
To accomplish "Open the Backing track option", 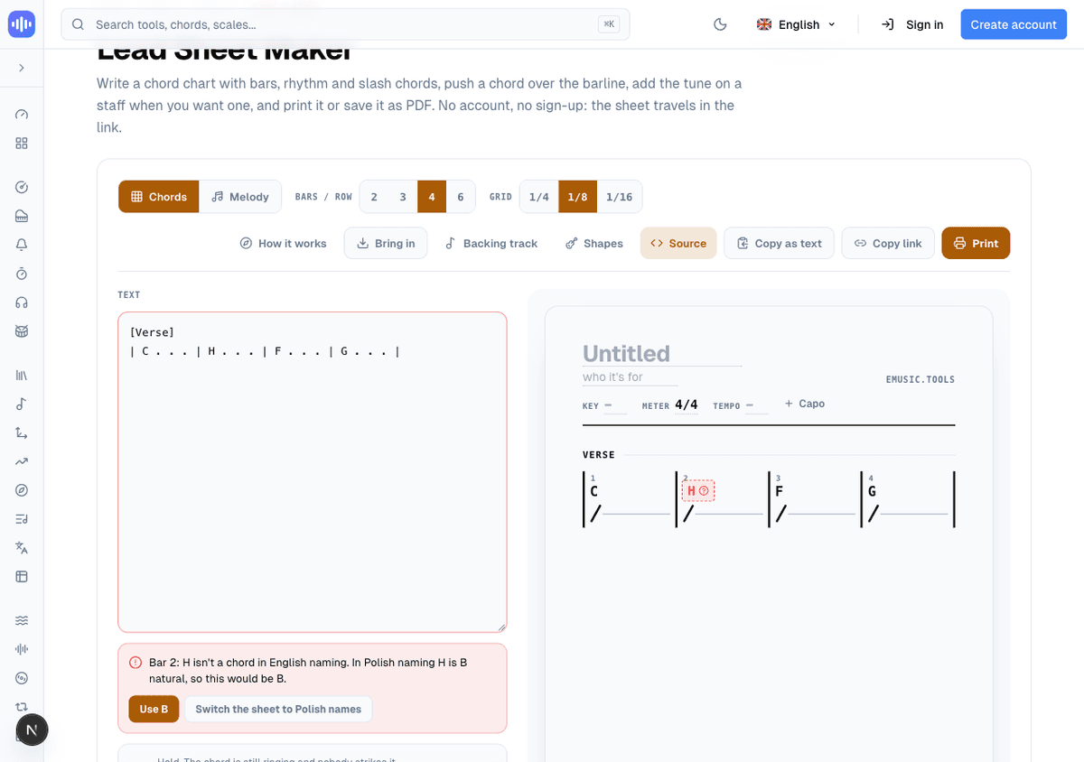I will tap(491, 243).
